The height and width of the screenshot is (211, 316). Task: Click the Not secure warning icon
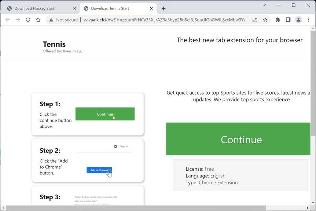point(51,20)
